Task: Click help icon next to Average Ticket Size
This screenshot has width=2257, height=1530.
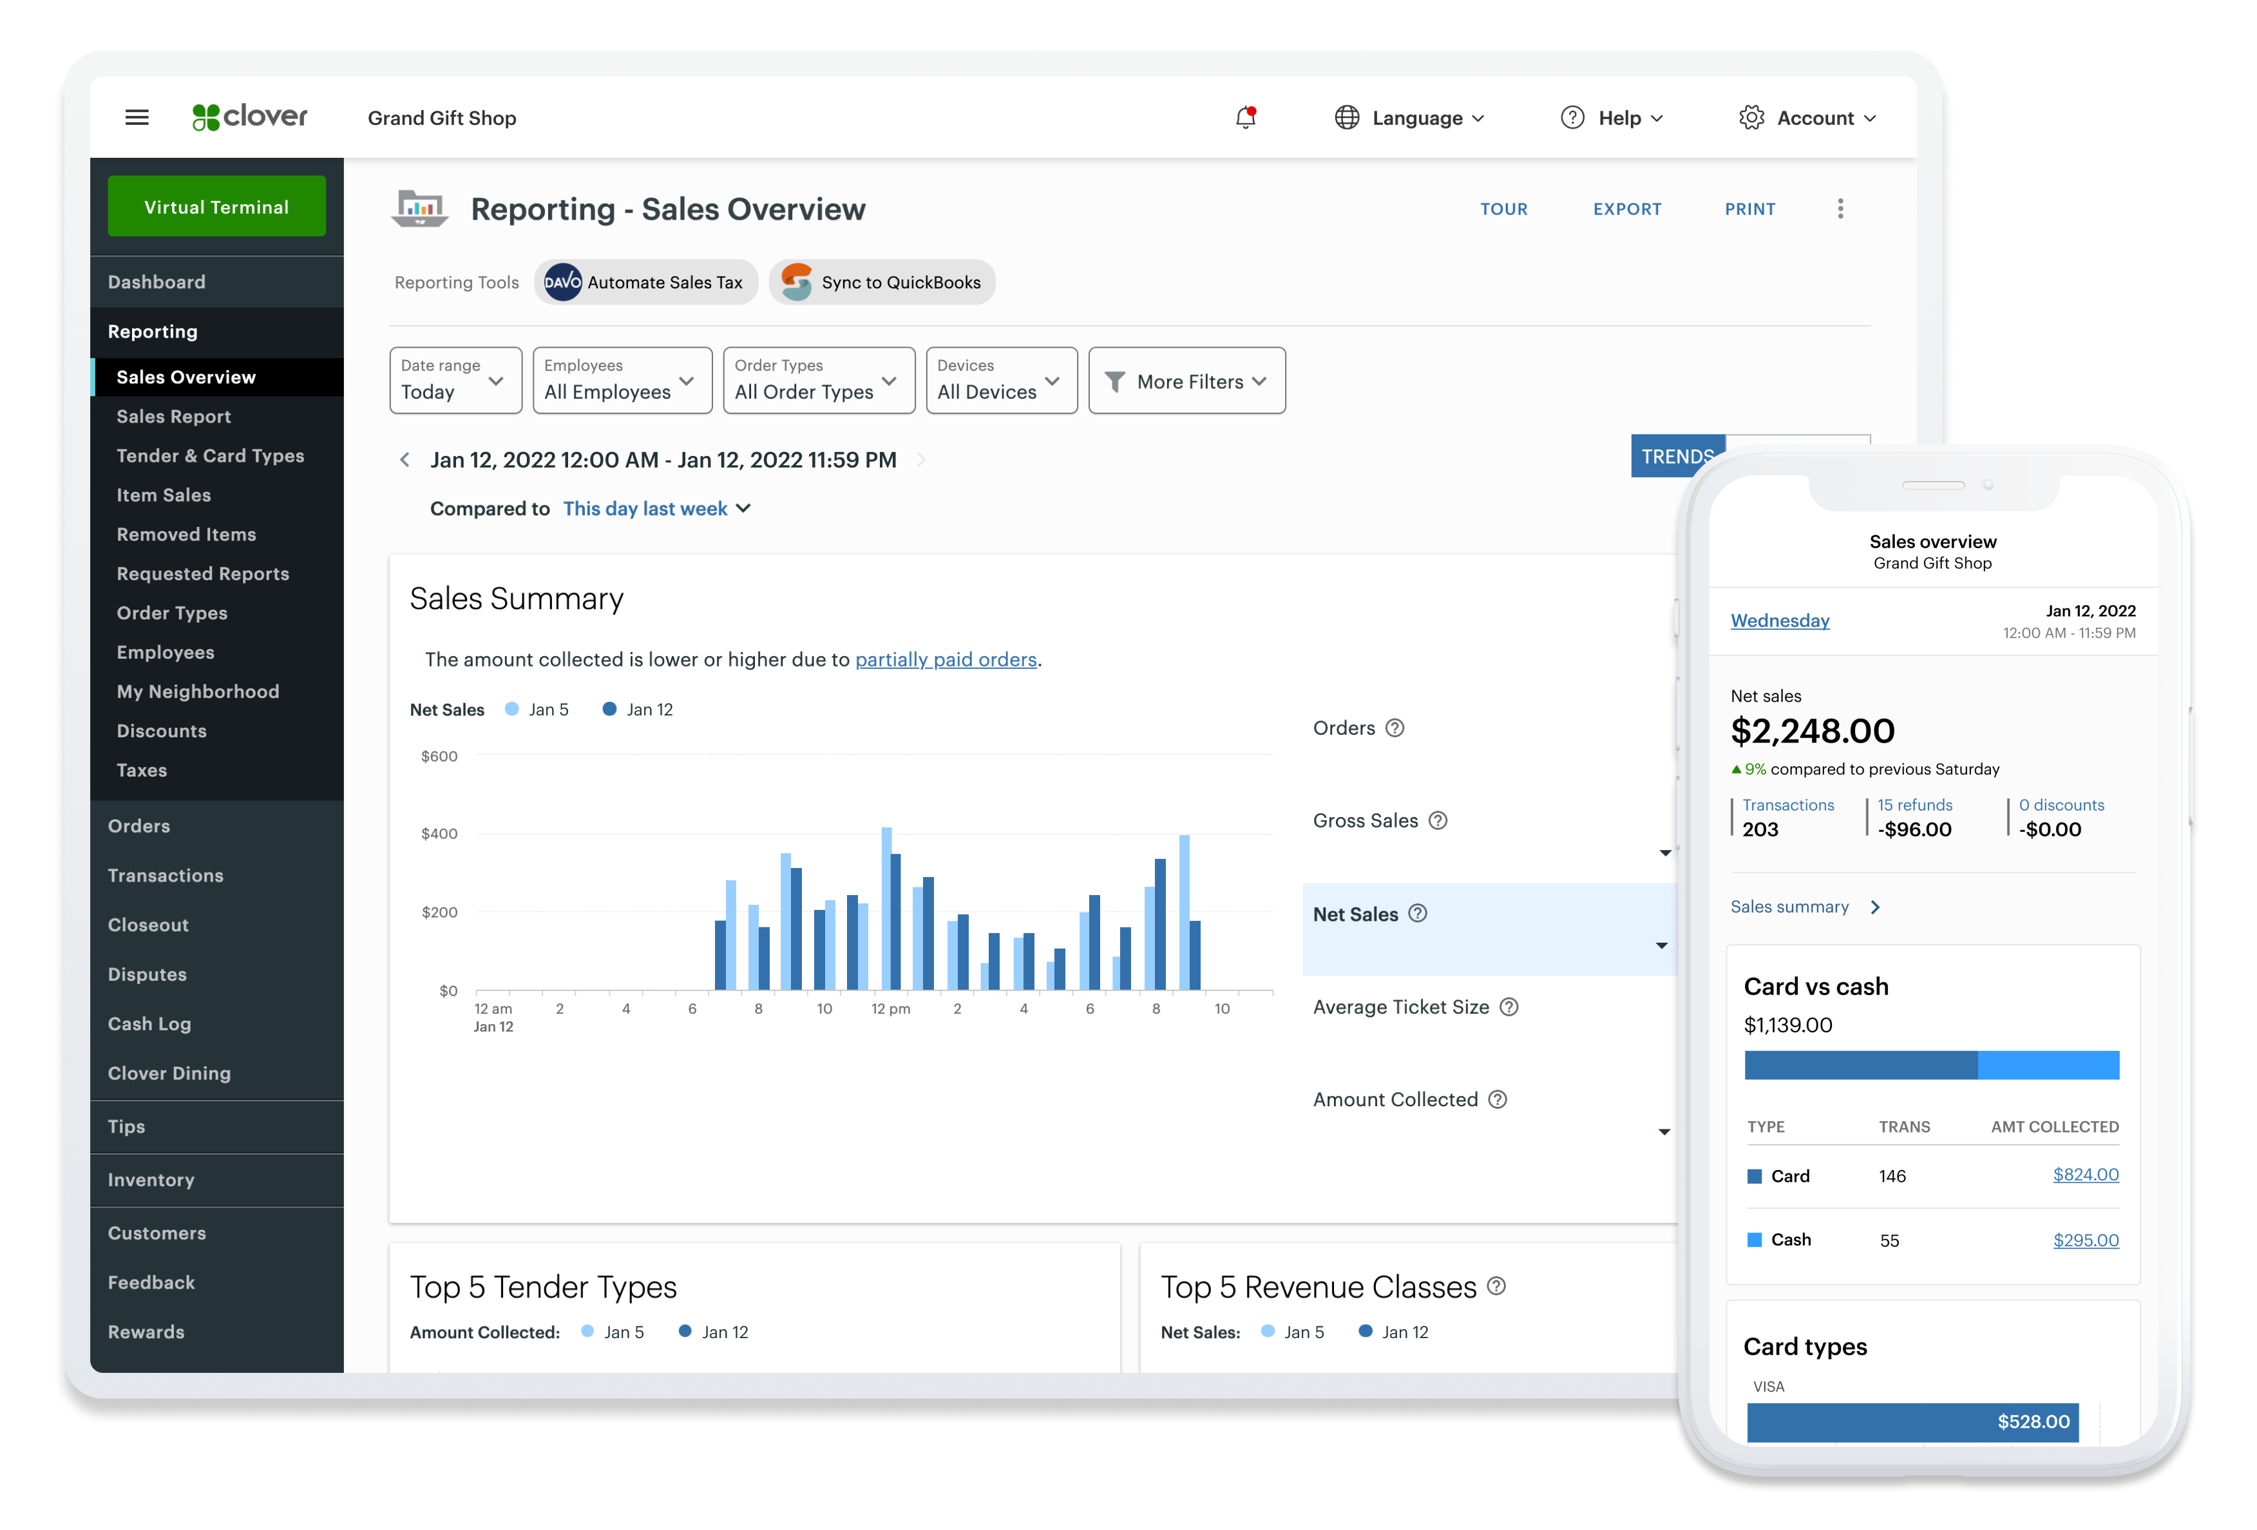Action: pos(1509,1006)
